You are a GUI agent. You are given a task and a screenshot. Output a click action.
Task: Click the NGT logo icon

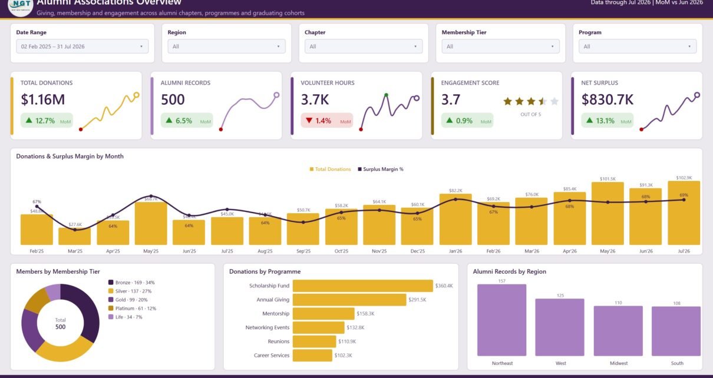click(x=20, y=5)
